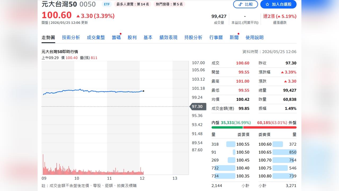
Task: Open the 新聞 tab
Action: 234,37
